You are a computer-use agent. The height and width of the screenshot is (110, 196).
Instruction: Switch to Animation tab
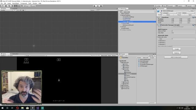(x=15, y=54)
